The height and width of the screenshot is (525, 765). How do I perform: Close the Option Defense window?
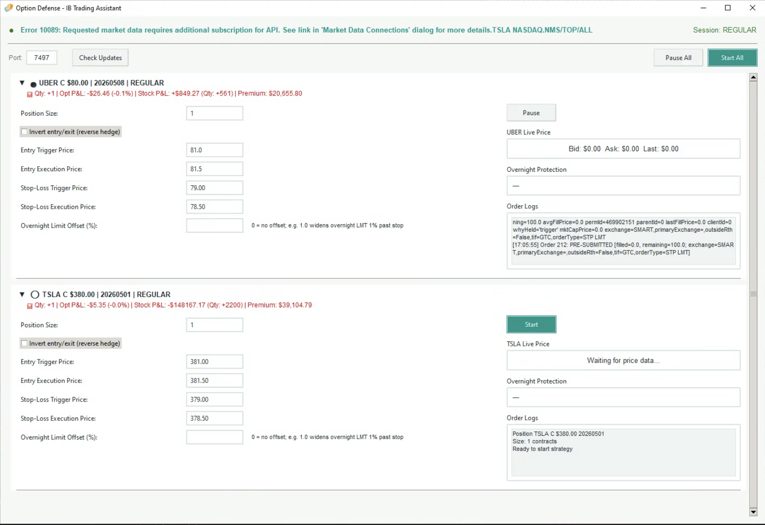(x=752, y=8)
